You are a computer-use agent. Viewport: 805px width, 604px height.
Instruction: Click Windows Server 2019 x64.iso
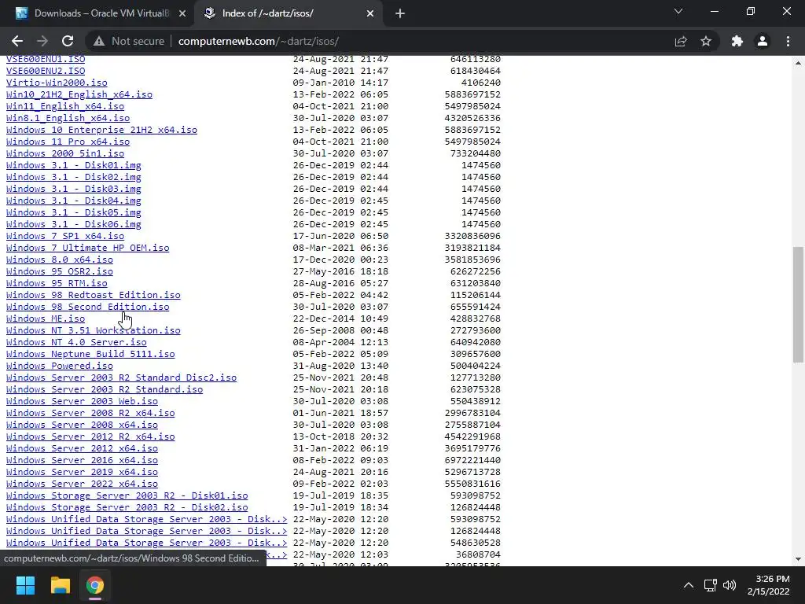(82, 473)
